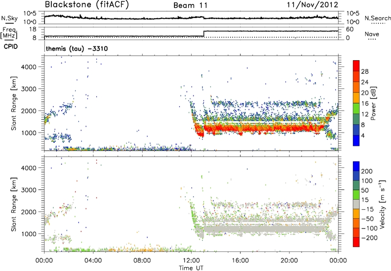391x271 pixels.
Task: Click the "Power [dB]" color bar title
Action: pyautogui.click(x=373, y=103)
